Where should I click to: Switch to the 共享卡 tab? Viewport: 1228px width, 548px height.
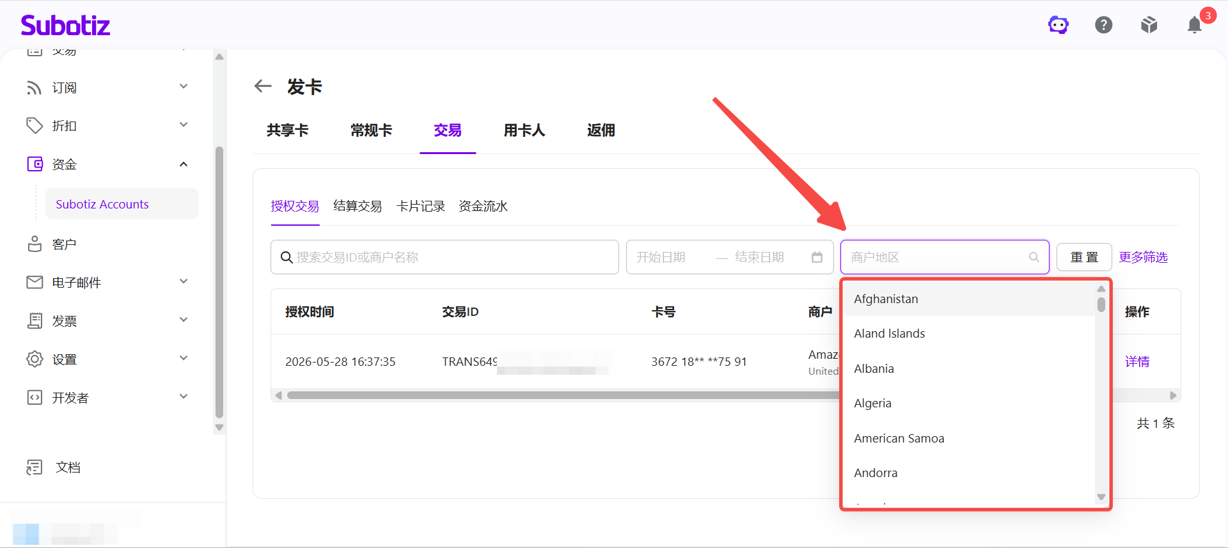pyautogui.click(x=288, y=130)
